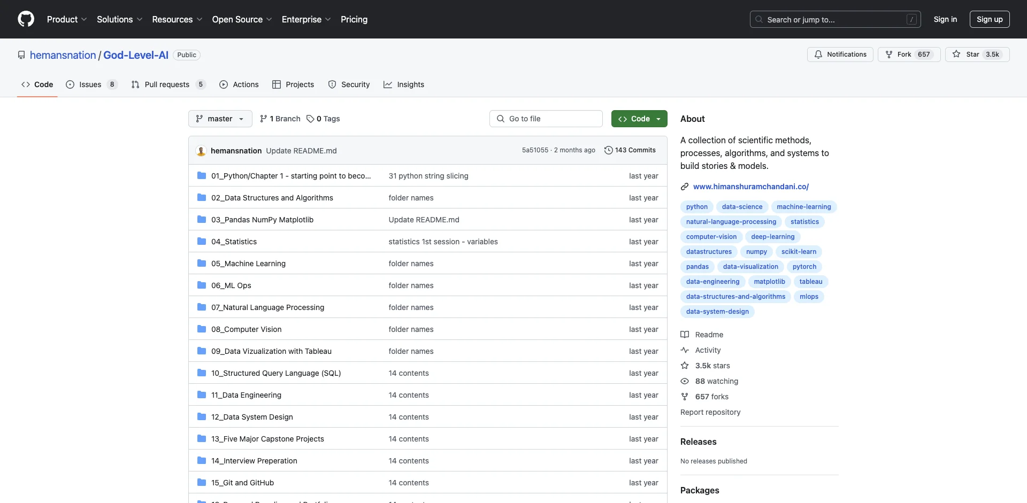This screenshot has height=503, width=1027.
Task: Click the folder icon for 01_Python
Action: point(202,176)
